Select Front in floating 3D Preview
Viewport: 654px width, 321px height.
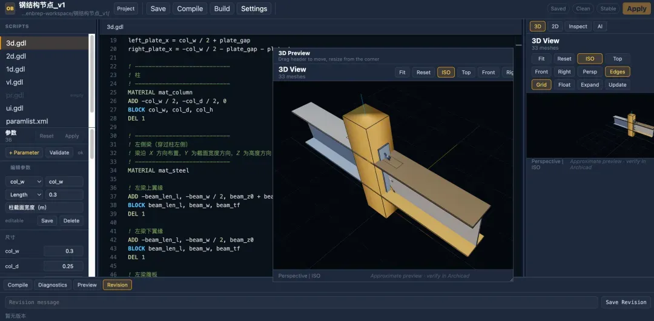click(x=489, y=72)
